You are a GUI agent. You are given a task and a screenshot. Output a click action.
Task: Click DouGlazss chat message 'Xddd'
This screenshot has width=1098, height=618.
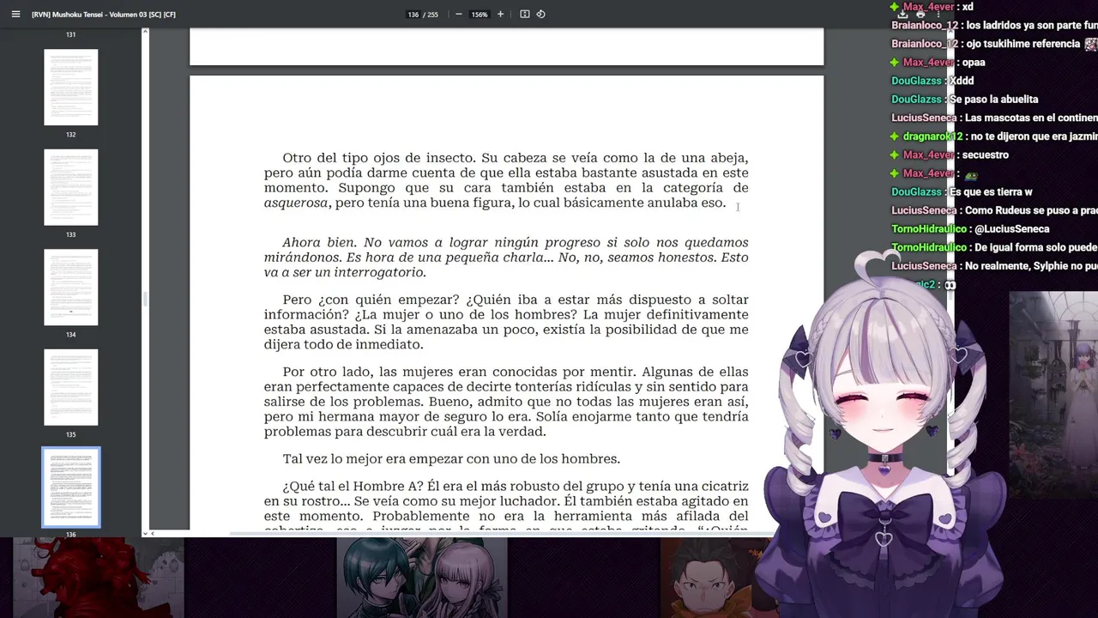[x=962, y=81]
